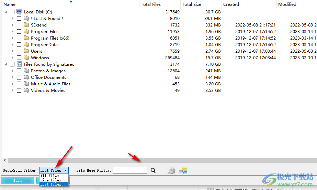Check the Program Files checkbox

pyautogui.click(x=19, y=32)
